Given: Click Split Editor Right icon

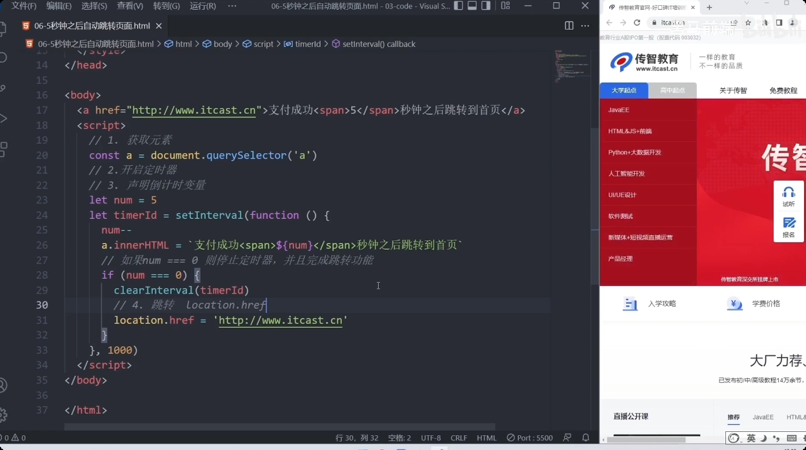Looking at the screenshot, I should (569, 26).
